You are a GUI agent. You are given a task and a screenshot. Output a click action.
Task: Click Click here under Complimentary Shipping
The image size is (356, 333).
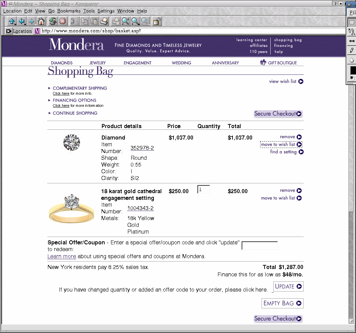pyautogui.click(x=61, y=93)
